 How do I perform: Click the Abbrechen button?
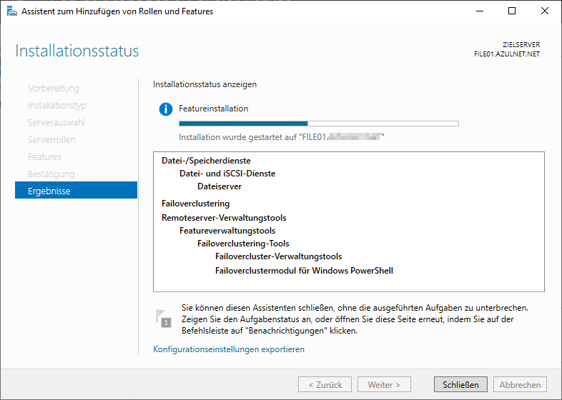[520, 384]
